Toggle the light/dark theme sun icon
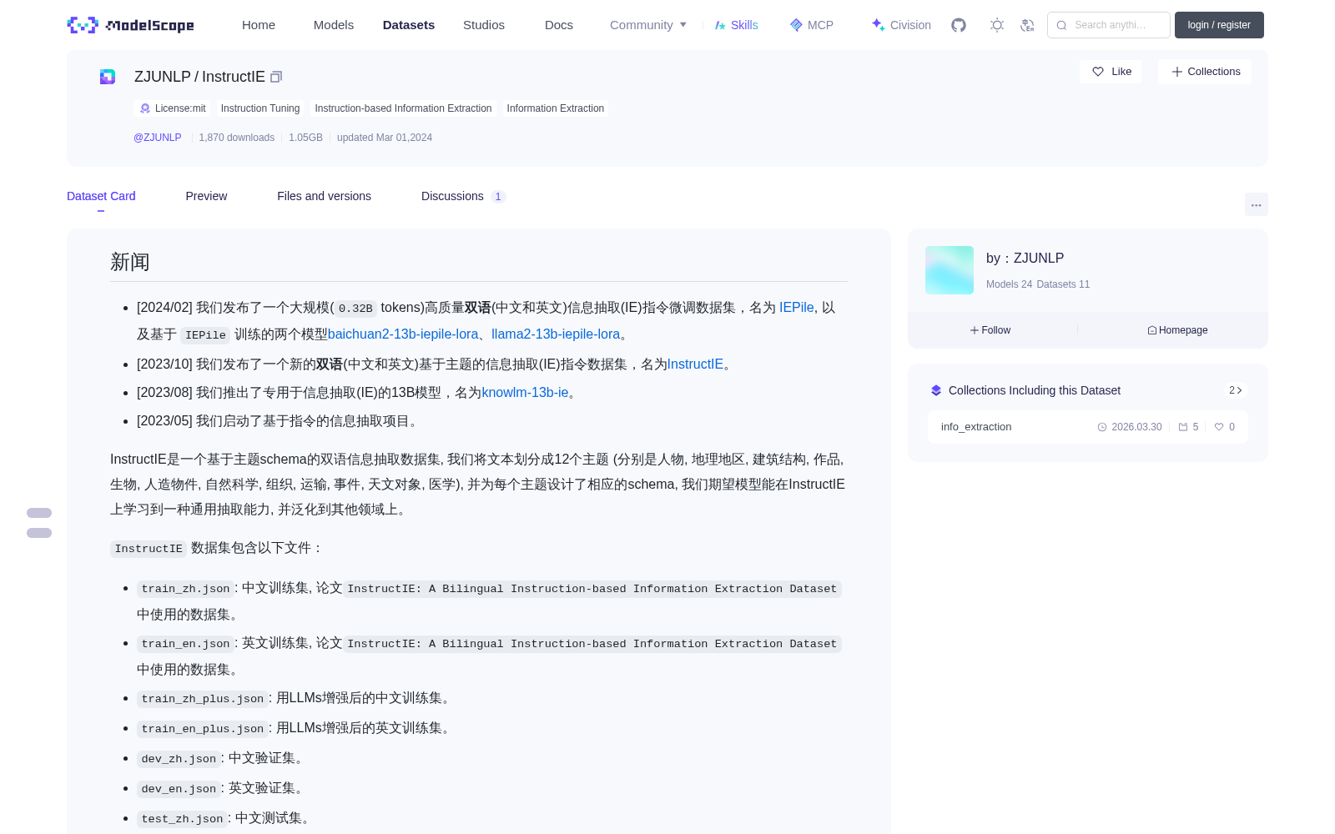 tap(996, 25)
